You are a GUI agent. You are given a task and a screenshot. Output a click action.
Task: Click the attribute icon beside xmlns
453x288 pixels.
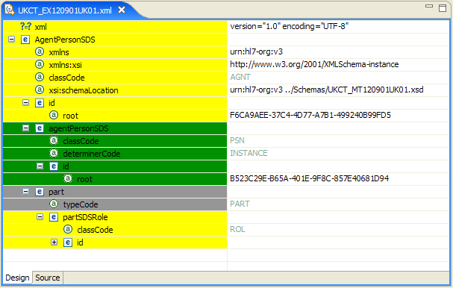tap(40, 51)
